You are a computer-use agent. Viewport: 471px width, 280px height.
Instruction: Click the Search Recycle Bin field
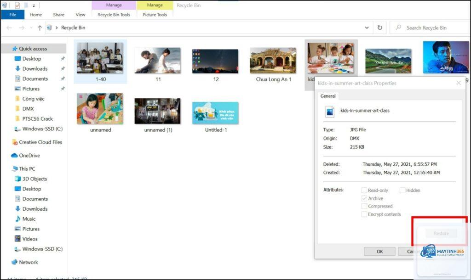pos(430,28)
